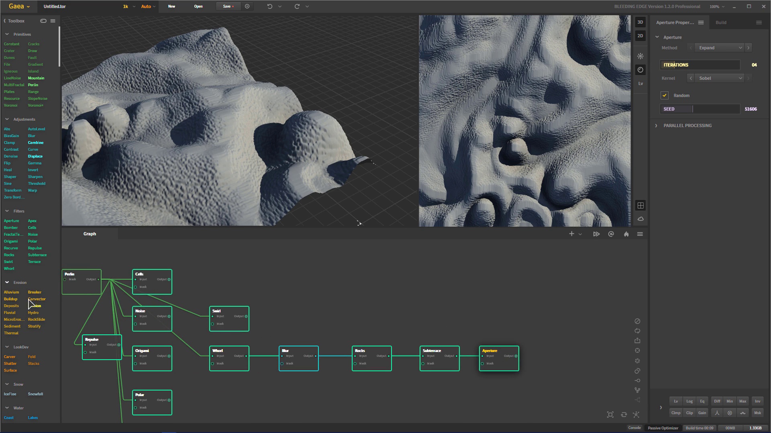This screenshot has height=433, width=771.
Task: Open the graph hamburger menu
Action: (x=640, y=234)
